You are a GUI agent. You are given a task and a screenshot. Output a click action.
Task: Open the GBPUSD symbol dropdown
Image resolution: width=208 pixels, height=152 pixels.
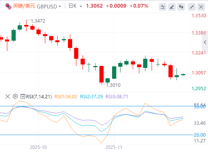49,7
